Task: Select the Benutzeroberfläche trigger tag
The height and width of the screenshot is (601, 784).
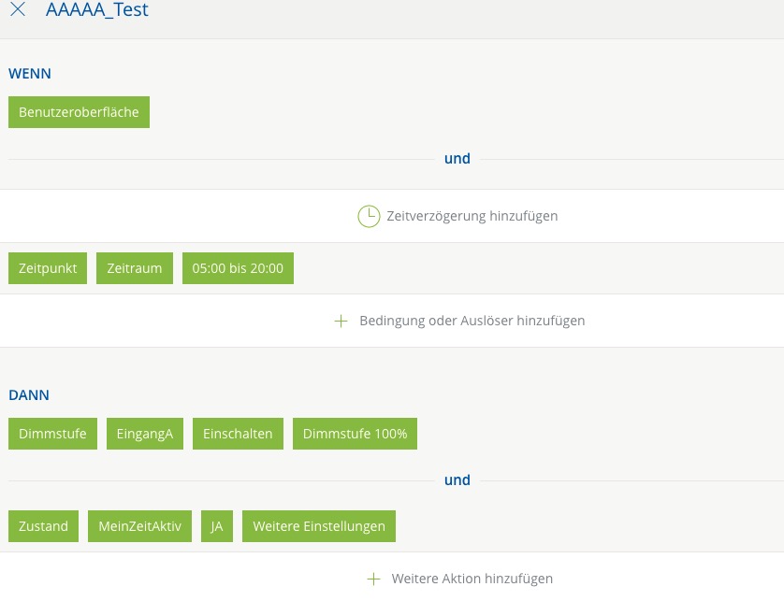Action: coord(79,112)
